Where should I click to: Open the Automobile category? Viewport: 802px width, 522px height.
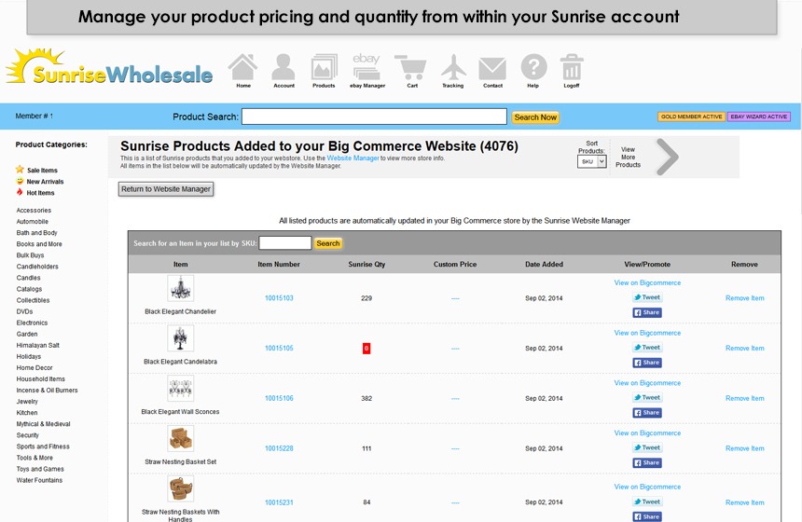coord(33,221)
